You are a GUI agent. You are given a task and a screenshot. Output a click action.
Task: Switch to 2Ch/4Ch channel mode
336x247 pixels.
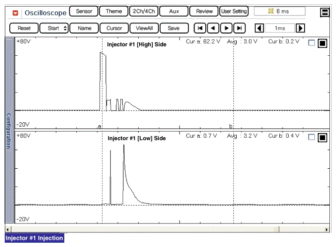click(x=144, y=11)
